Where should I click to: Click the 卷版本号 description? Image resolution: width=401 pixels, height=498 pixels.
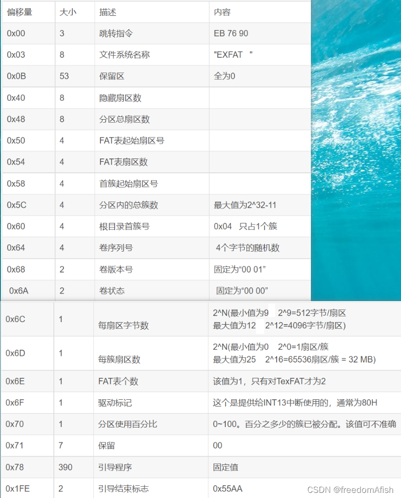point(116,269)
